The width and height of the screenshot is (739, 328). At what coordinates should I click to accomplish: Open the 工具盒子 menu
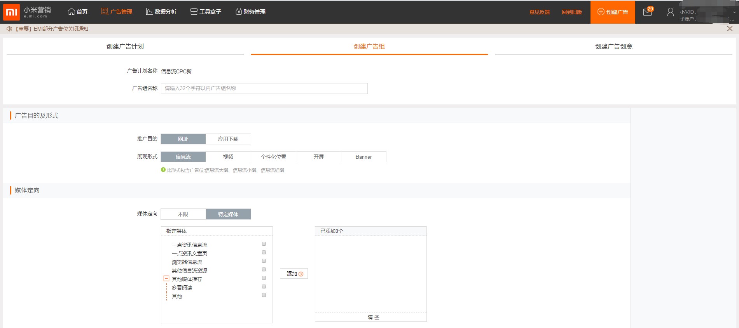(x=206, y=12)
